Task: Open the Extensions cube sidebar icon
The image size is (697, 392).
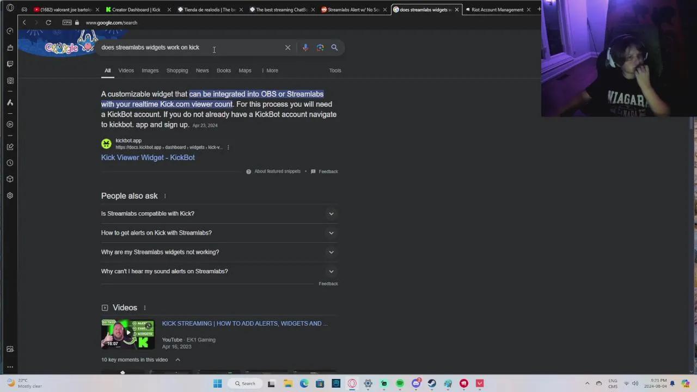Action: pyautogui.click(x=10, y=179)
